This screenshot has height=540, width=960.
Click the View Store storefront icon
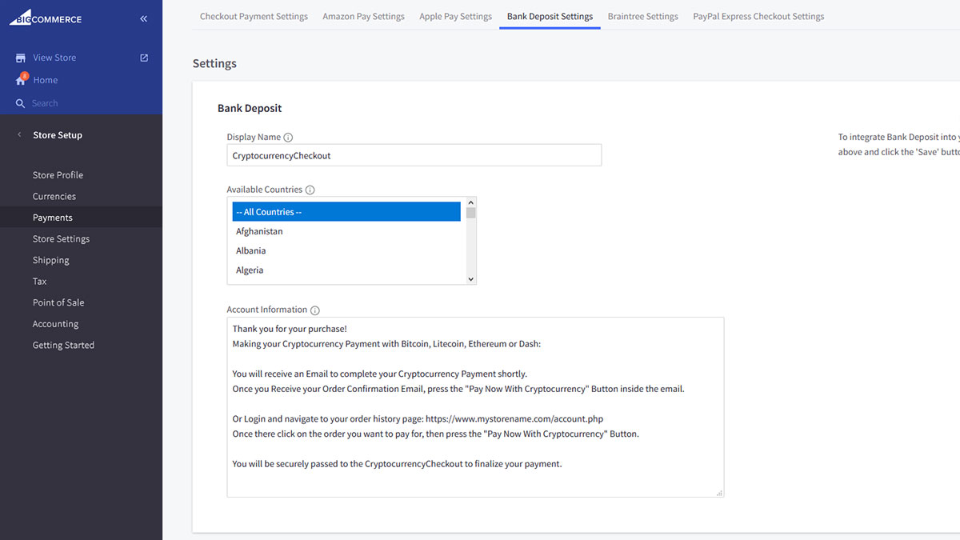click(x=21, y=58)
